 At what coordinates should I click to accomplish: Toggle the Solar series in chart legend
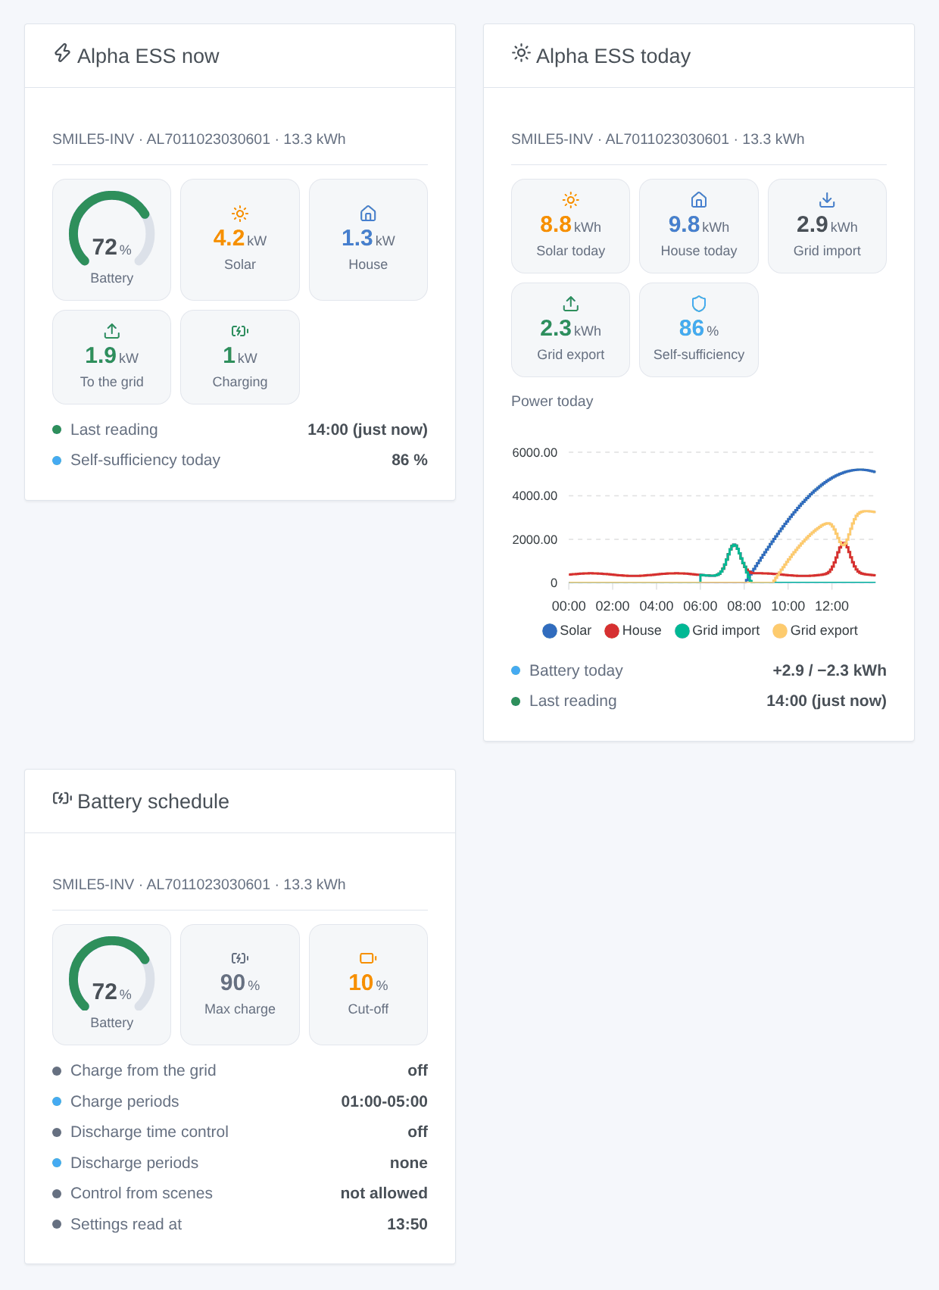coord(566,630)
